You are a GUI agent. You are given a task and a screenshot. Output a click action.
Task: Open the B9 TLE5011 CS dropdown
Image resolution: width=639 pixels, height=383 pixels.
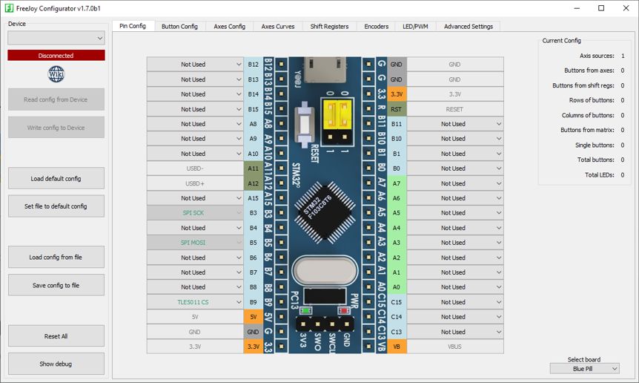click(195, 302)
